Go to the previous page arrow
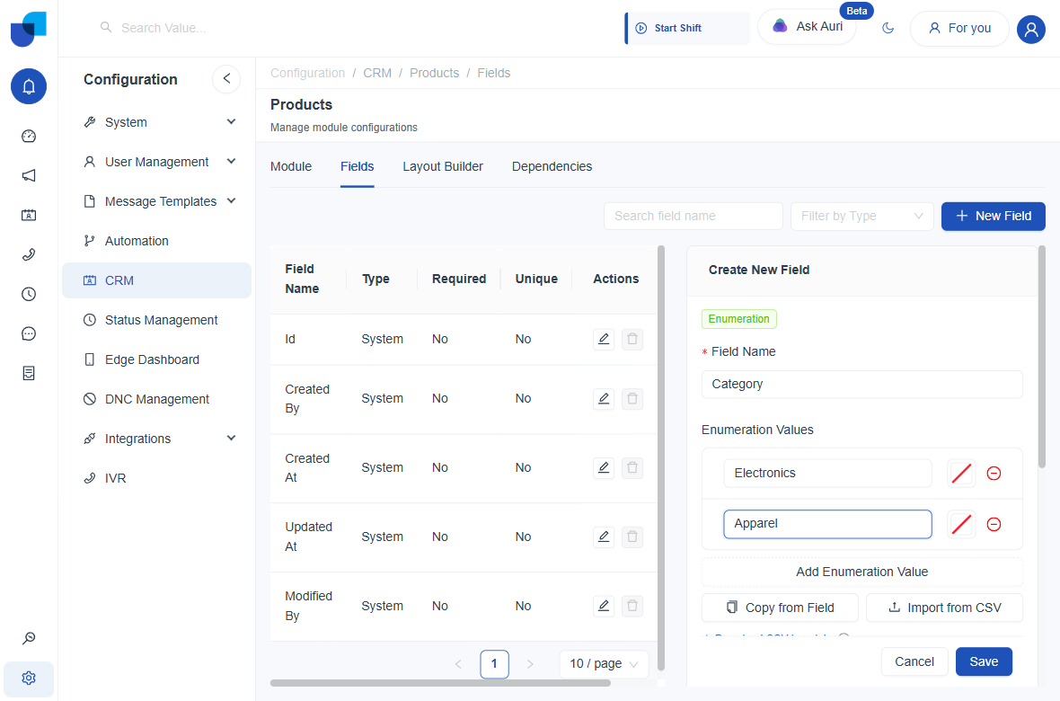This screenshot has height=701, width=1060. point(458,664)
